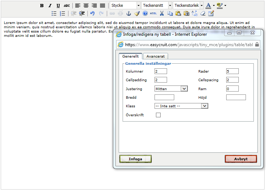The width and height of the screenshot is (266, 191).
Task: Open text color picker arrow
Action: tap(214, 6)
